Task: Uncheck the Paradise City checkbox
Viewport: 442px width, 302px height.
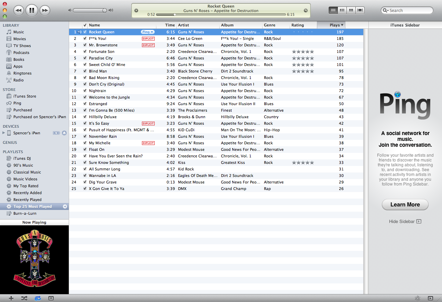Action: tap(85, 58)
